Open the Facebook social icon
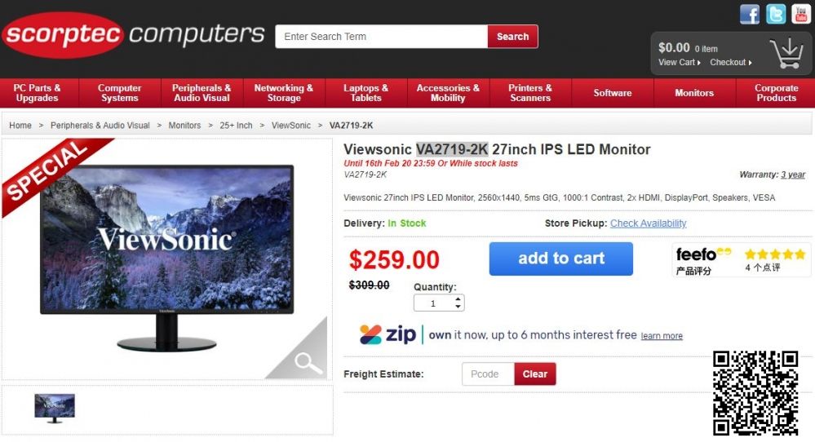 [750, 14]
